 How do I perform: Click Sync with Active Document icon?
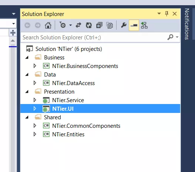78,25
